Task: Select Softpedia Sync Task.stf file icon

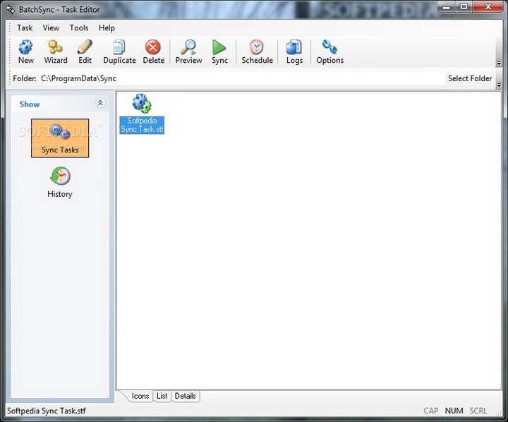Action: (x=142, y=114)
